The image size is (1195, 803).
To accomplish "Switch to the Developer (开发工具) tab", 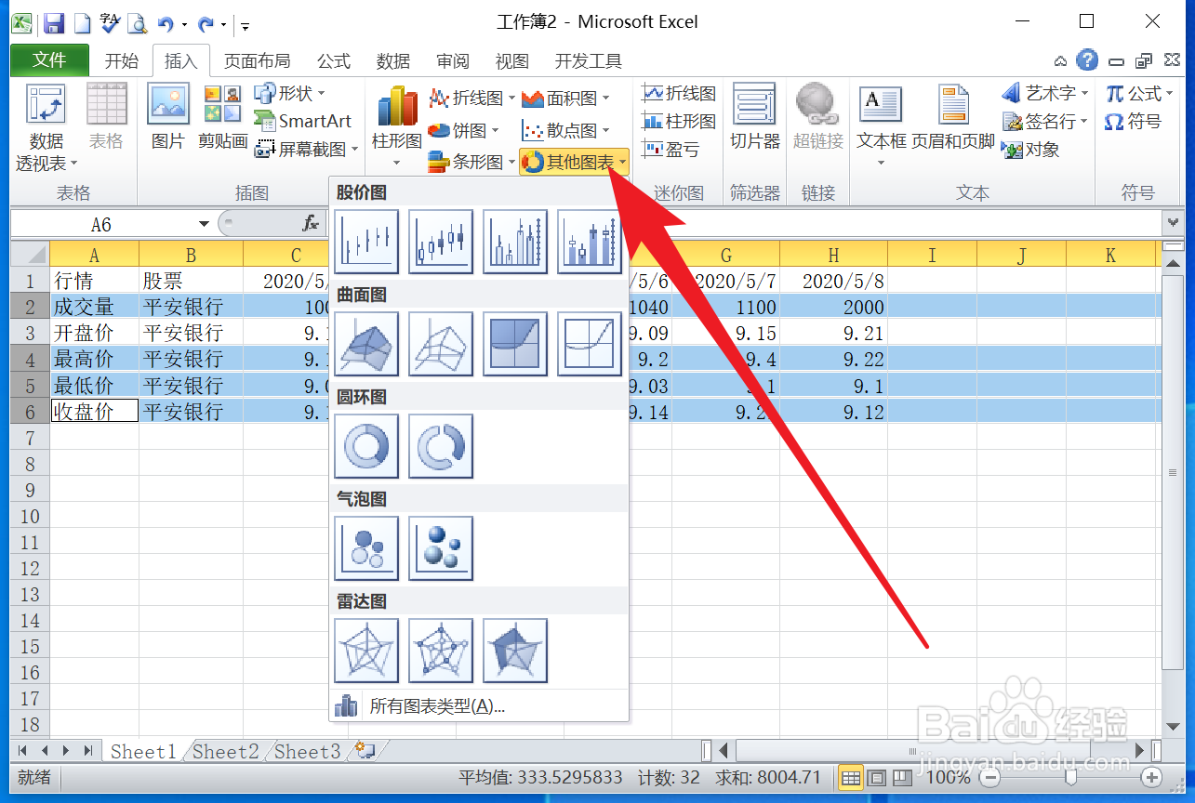I will point(589,61).
